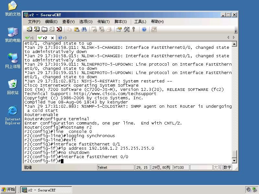Screen dimensions: 259x194
Task: Switch to the r3 session tab
Action: (x=62, y=38)
